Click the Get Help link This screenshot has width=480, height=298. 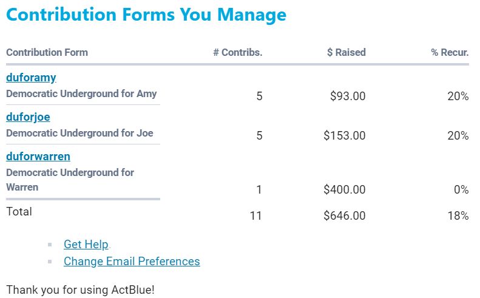(86, 245)
